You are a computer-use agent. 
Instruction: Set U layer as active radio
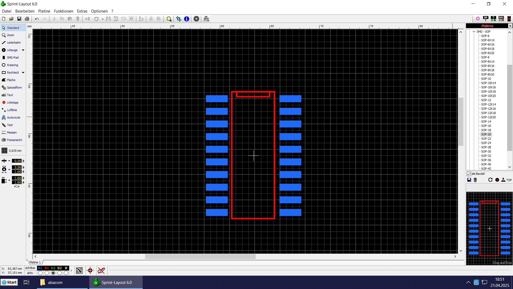pos(66,273)
